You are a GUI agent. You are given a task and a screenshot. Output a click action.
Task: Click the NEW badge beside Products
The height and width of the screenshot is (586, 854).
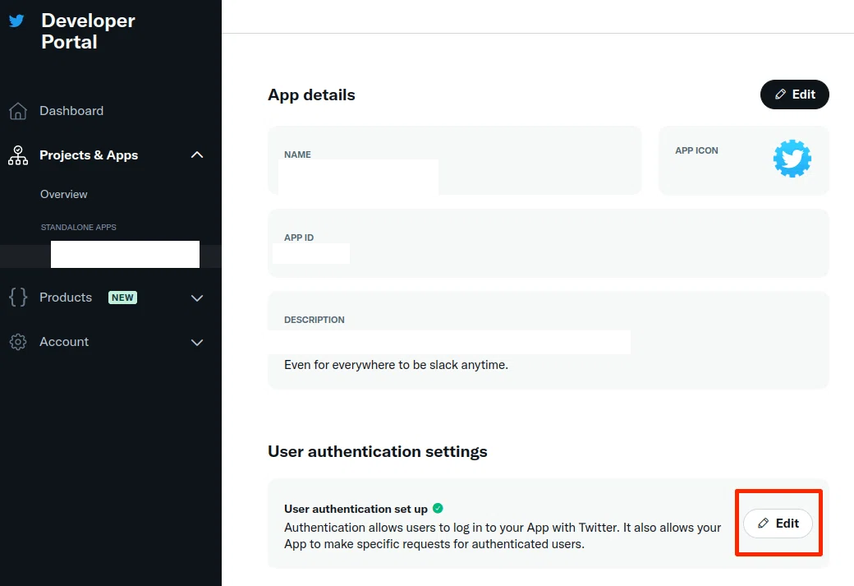(122, 298)
